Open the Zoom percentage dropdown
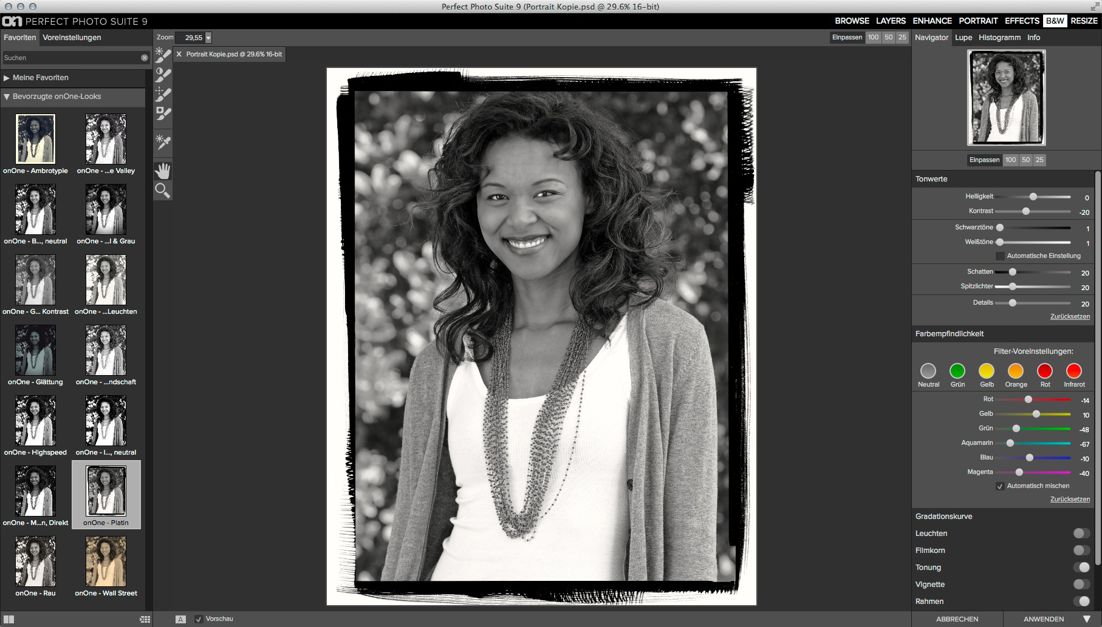Screen dimensions: 1102x627 (x=208, y=38)
